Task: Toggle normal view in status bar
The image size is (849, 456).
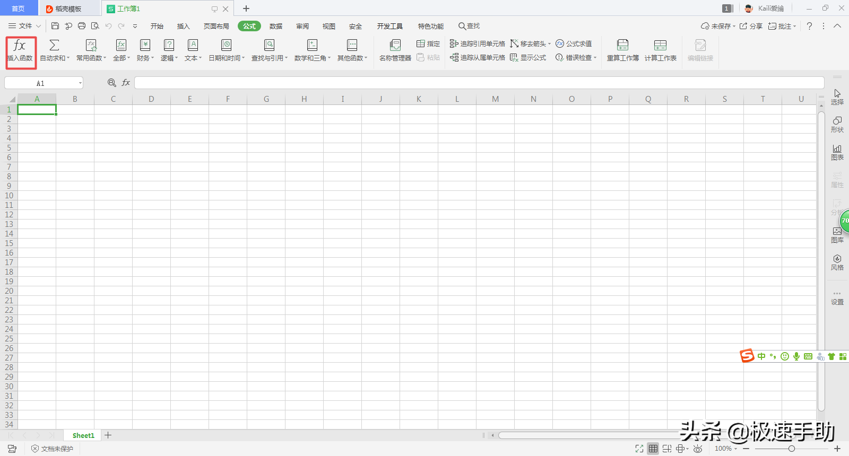Action: point(653,449)
